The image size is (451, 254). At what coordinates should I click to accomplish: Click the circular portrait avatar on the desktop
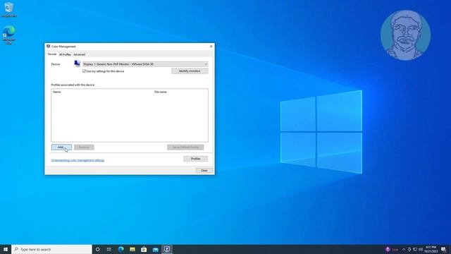tap(406, 35)
